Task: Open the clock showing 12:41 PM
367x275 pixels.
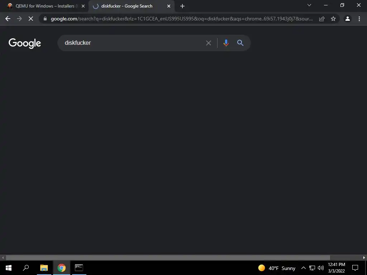Action: tap(337, 268)
